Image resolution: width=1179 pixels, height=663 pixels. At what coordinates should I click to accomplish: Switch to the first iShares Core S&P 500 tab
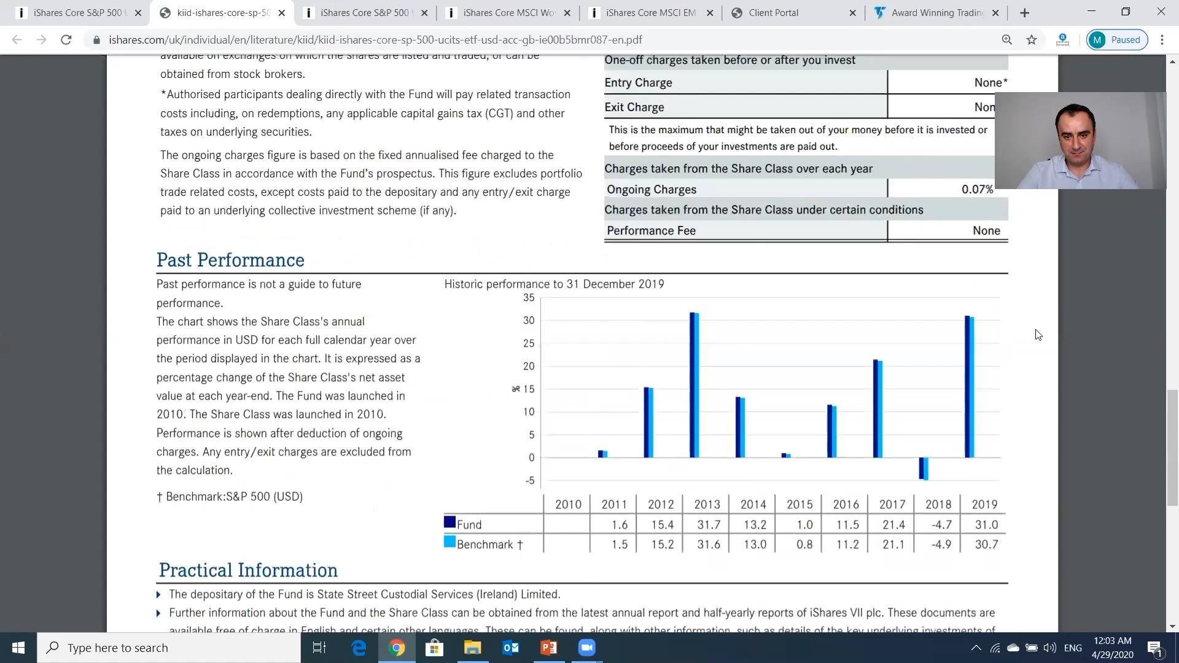pyautogui.click(x=77, y=13)
